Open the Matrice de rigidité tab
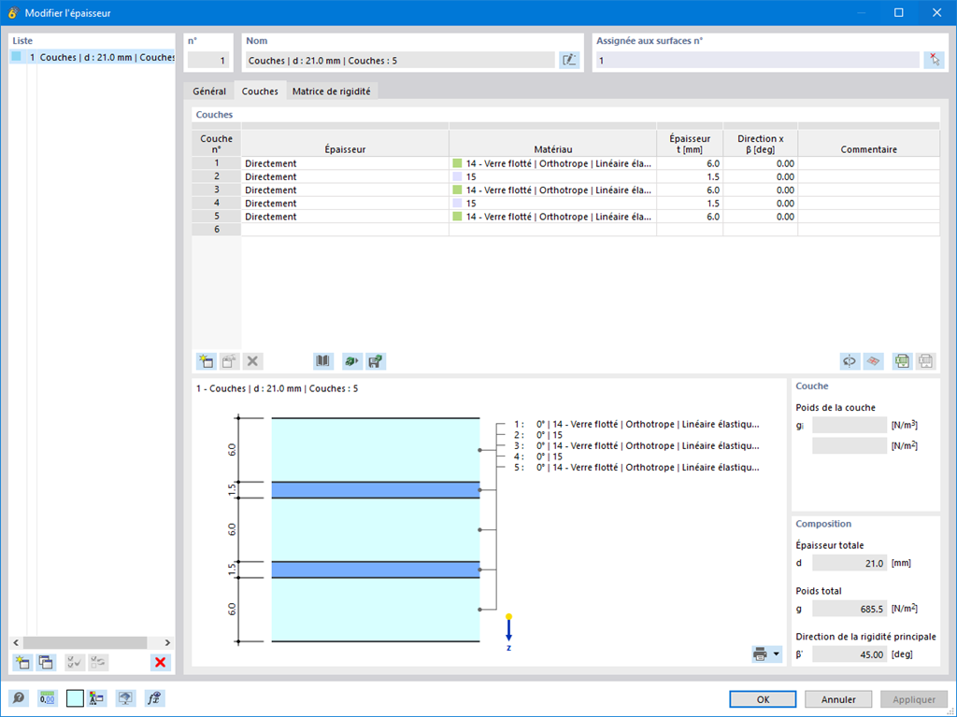Image resolution: width=957 pixels, height=717 pixels. point(332,91)
